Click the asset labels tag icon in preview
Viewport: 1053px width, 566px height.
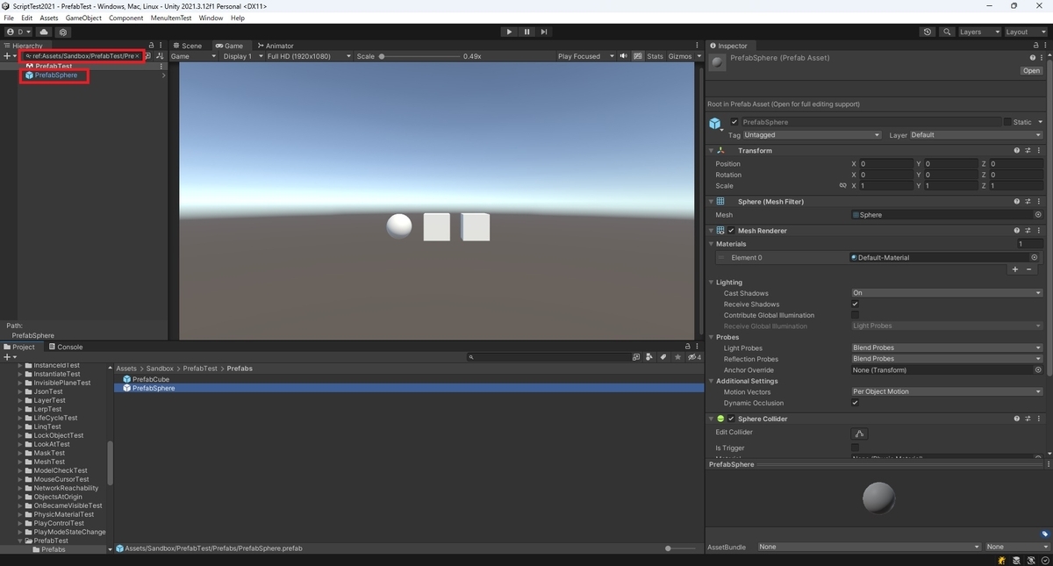(x=1045, y=534)
